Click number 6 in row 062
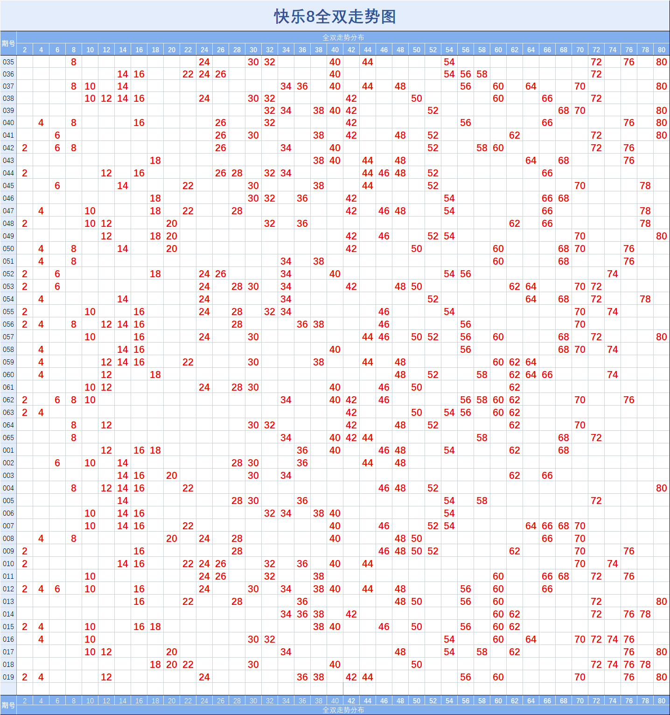This screenshot has height=715, width=670. click(57, 400)
